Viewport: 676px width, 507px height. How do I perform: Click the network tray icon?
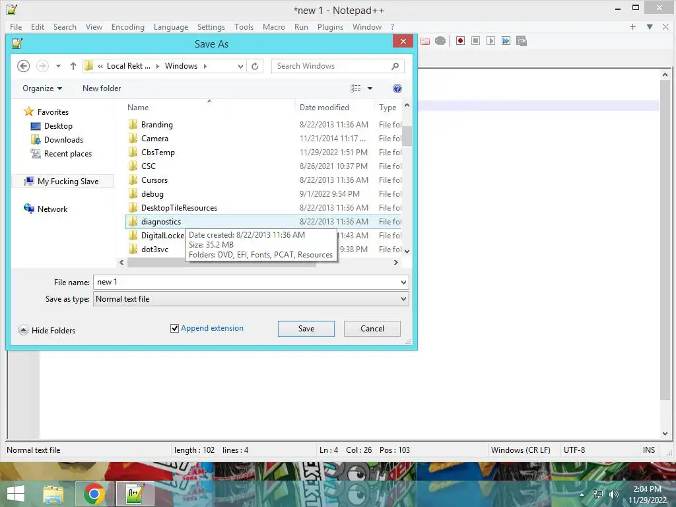598,494
